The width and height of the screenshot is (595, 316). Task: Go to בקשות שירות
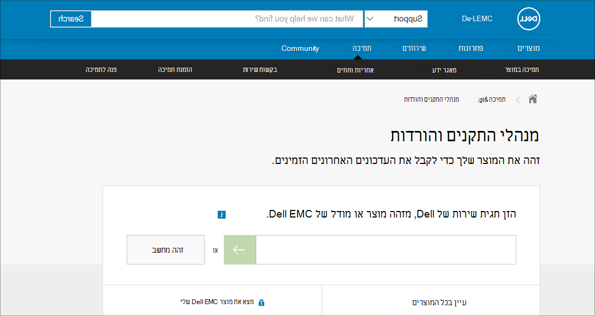point(260,70)
